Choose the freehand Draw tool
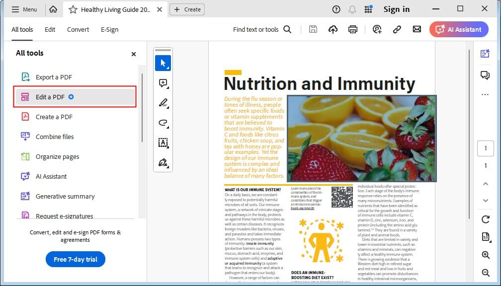The width and height of the screenshot is (501, 286). [x=163, y=123]
